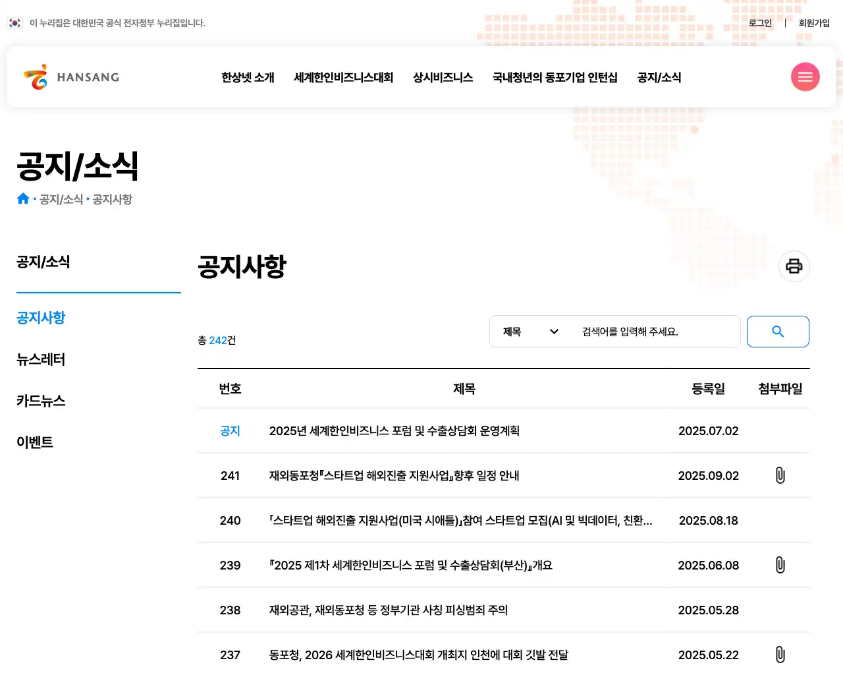Click the total count 총 242건
The width and height of the screenshot is (843, 675).
(217, 340)
